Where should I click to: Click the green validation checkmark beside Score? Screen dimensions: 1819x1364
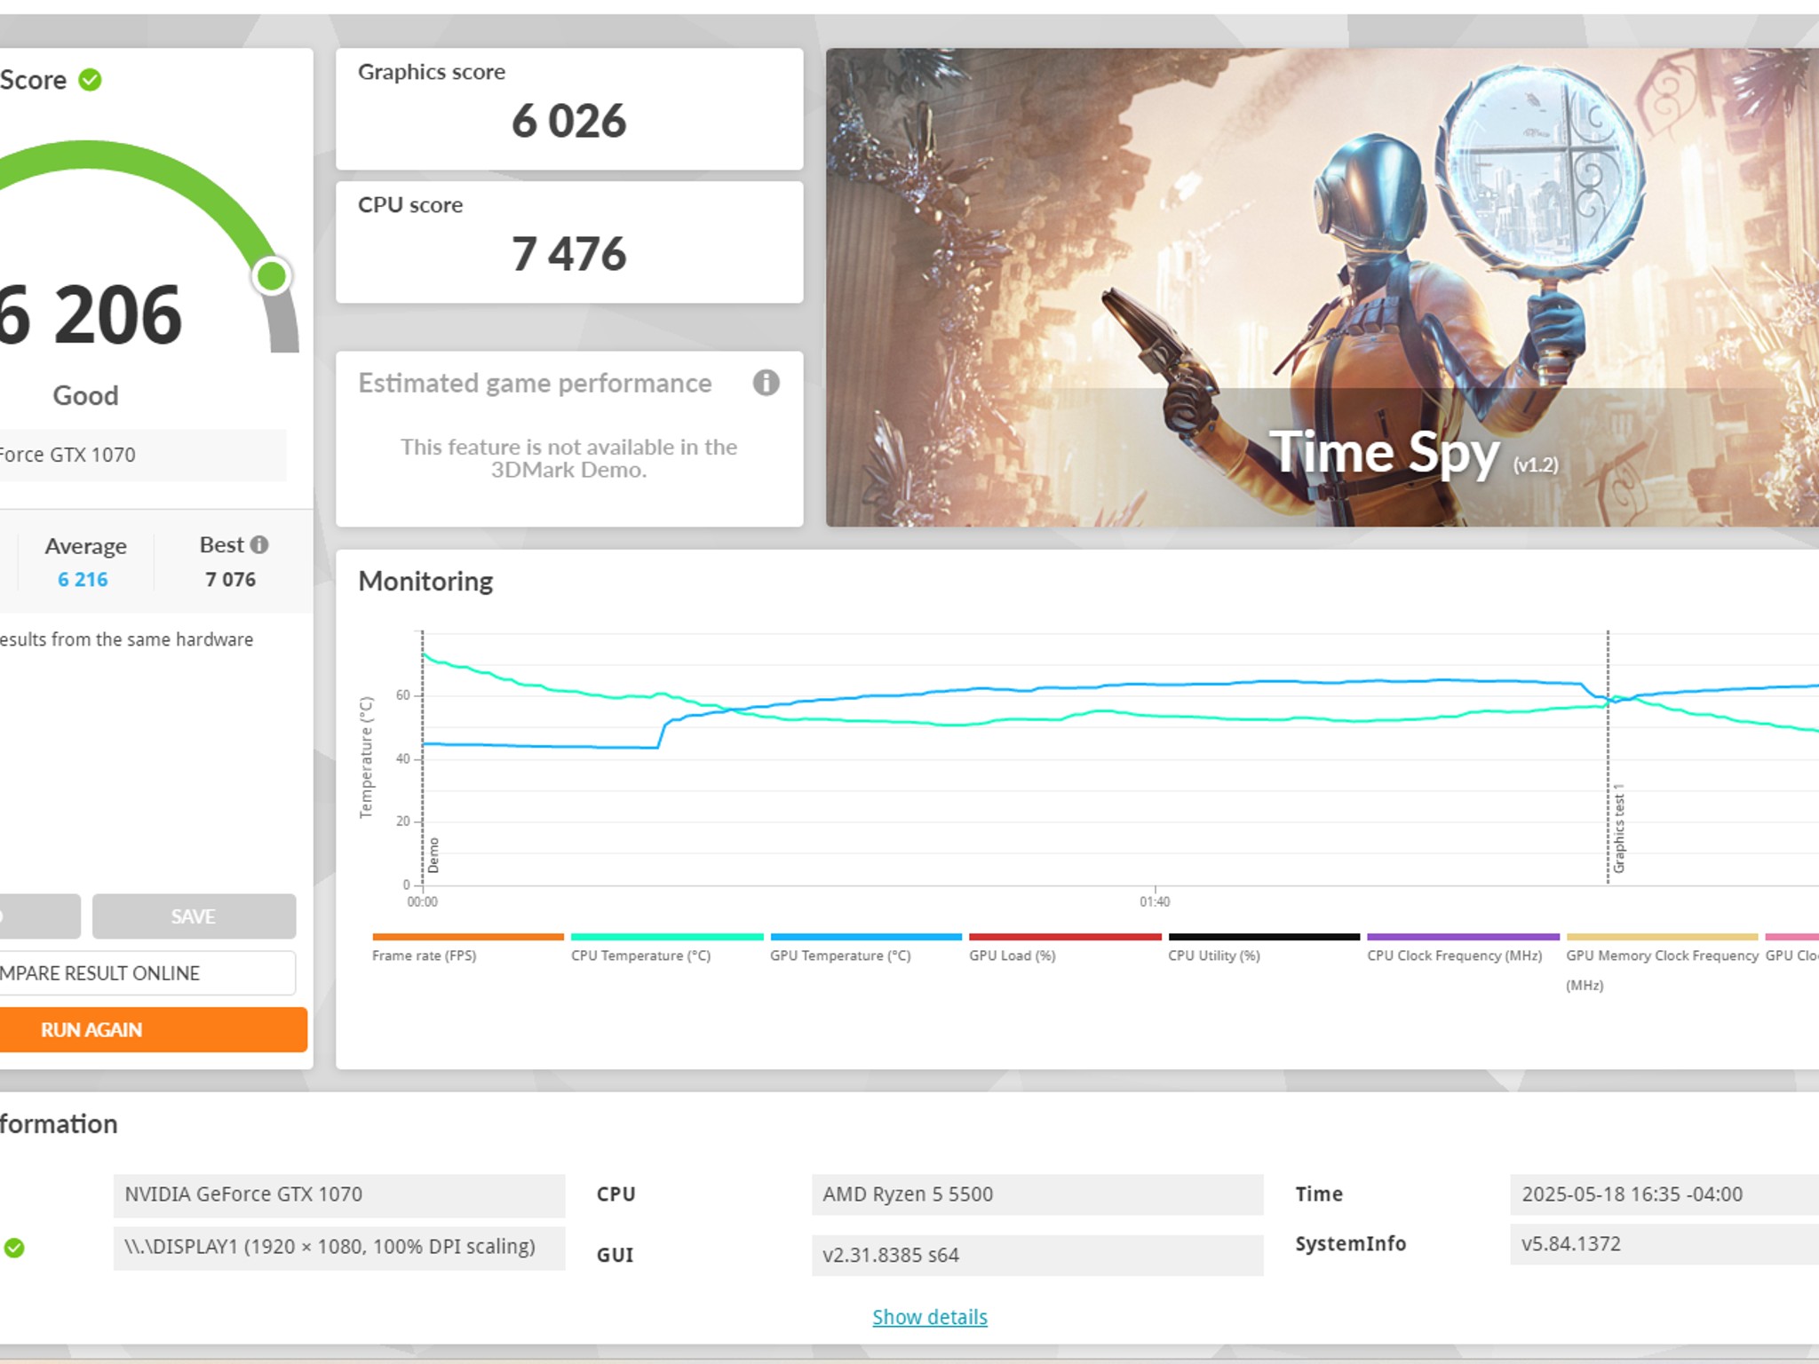[x=90, y=80]
